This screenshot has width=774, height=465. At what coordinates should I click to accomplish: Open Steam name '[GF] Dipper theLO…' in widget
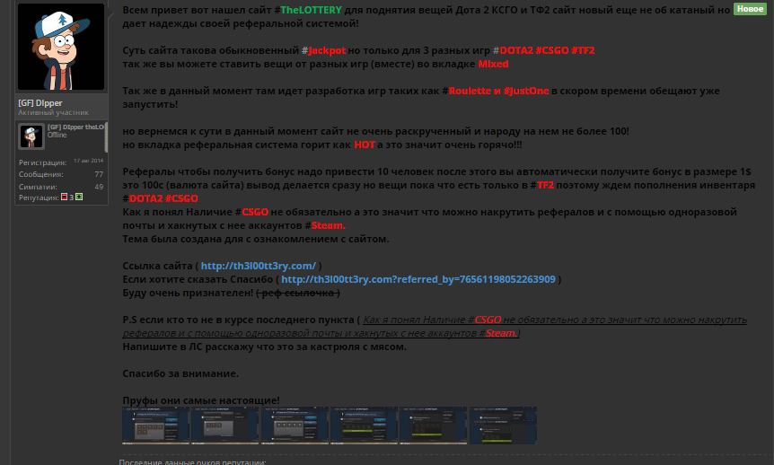(75, 127)
